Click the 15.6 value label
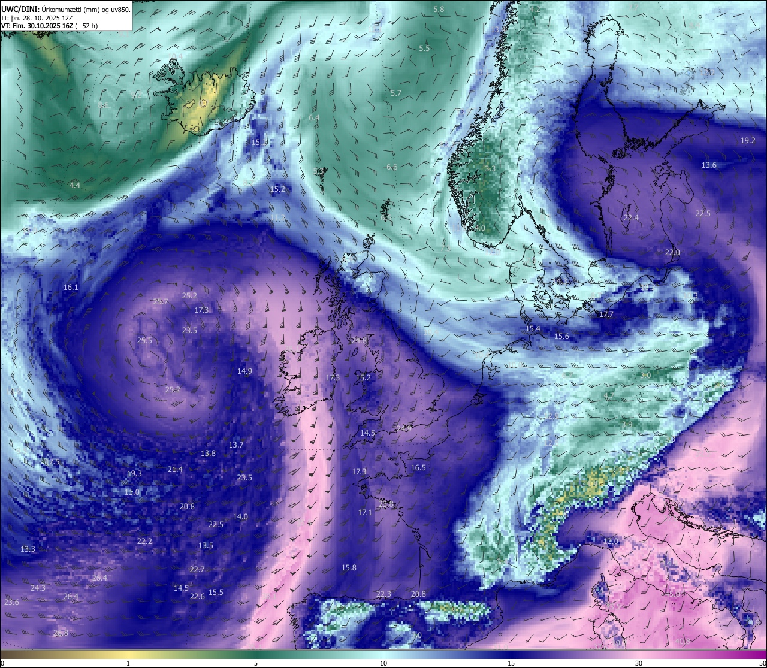The width and height of the screenshot is (767, 668). 561,337
